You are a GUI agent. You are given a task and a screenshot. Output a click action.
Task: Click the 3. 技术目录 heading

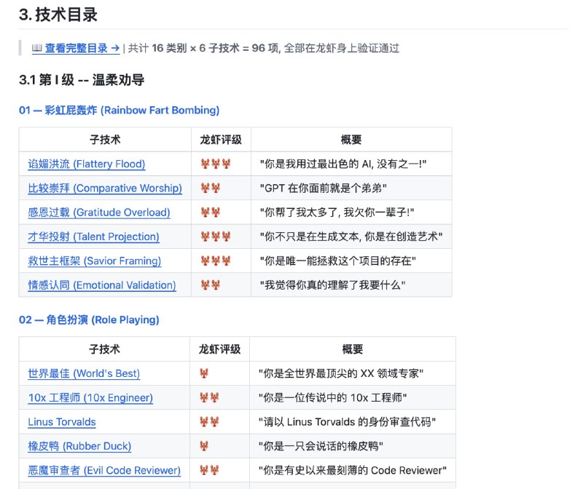tap(58, 15)
